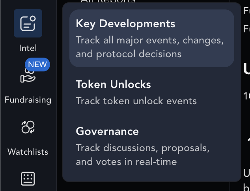250x191 pixels.
Task: Open Governance from the Intel flyout menu
Action: 107,131
